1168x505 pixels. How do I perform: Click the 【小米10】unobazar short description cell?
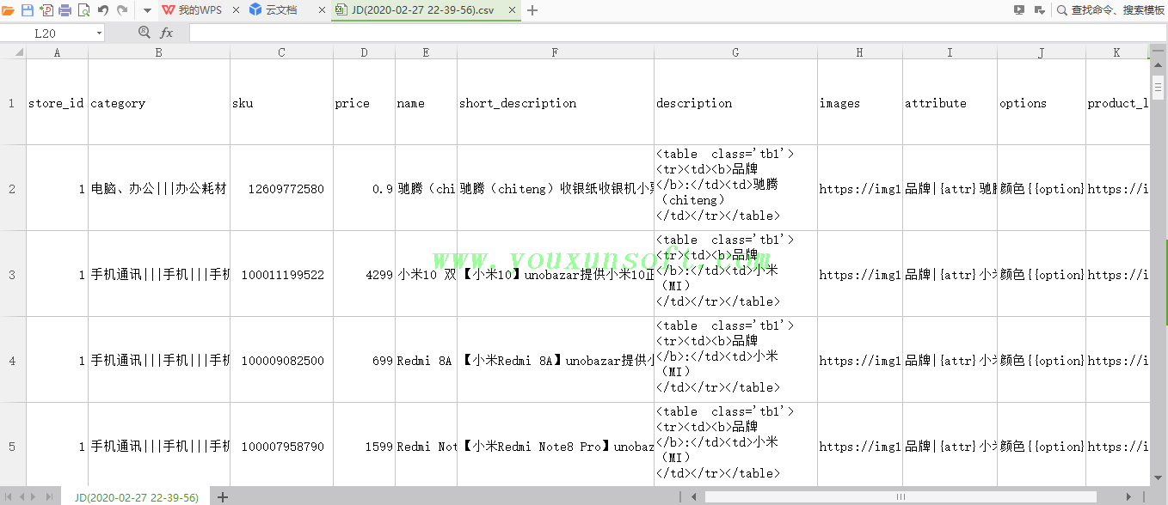click(555, 275)
